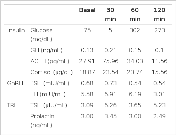The width and height of the screenshot is (176, 135).
Task: Click the LH (mIU/mL) label
Action: 48,94
